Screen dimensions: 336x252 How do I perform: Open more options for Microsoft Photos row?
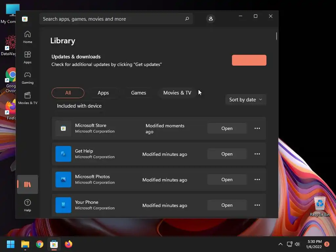click(x=257, y=179)
